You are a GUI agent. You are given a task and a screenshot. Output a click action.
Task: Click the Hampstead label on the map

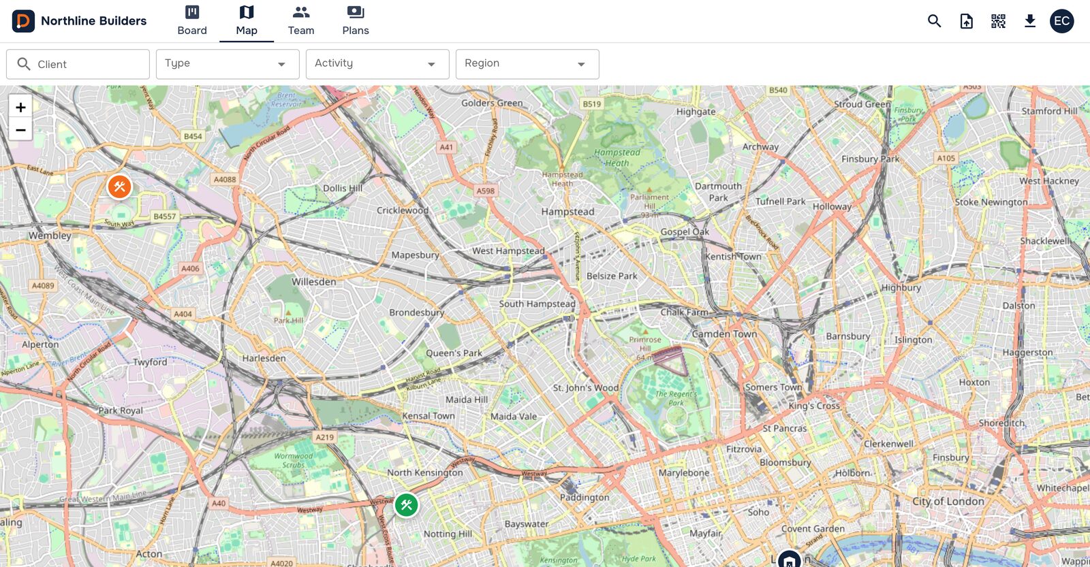(x=567, y=212)
